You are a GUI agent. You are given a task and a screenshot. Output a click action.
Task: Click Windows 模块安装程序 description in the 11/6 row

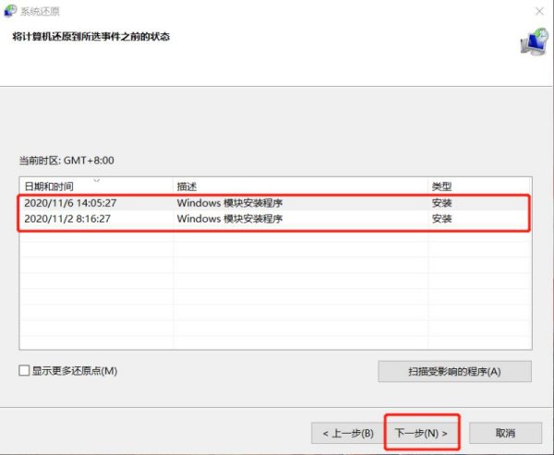click(x=229, y=202)
